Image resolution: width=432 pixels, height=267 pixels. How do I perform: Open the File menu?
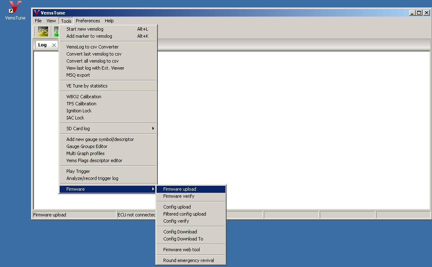tap(38, 21)
